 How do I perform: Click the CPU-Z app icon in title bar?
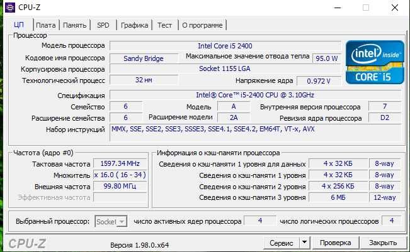click(x=10, y=8)
